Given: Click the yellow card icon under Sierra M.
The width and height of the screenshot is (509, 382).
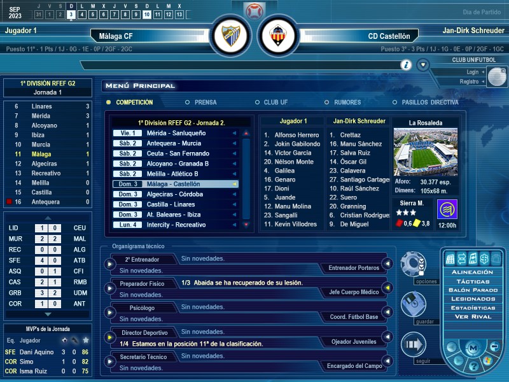Looking at the screenshot, I should click(416, 223).
